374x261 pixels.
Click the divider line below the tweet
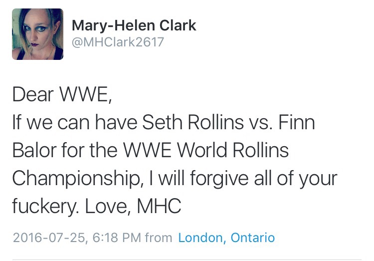tap(187, 259)
